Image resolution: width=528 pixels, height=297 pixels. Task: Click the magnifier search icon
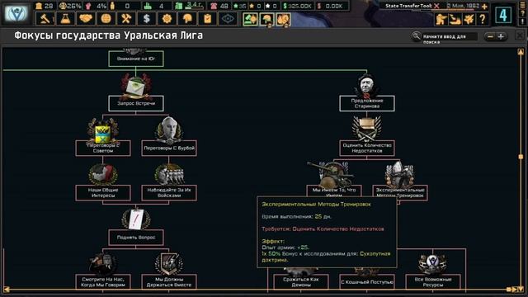(416, 35)
